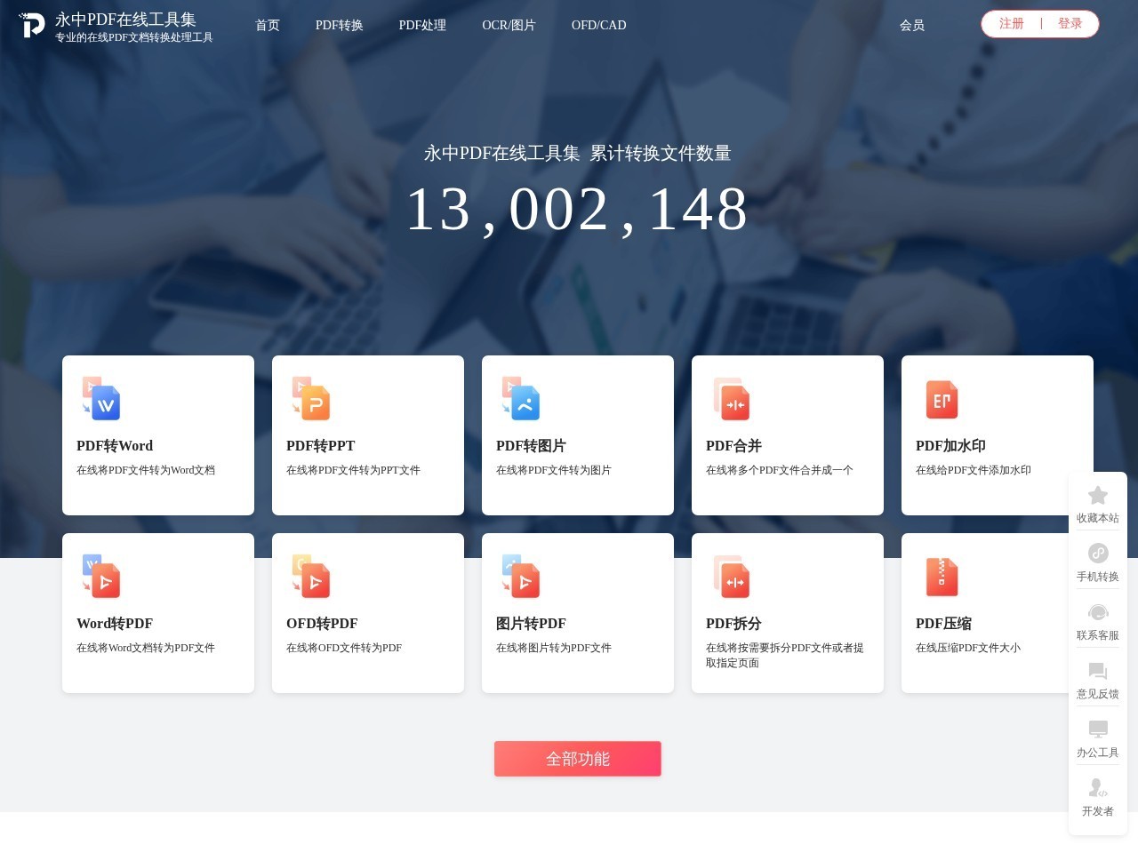1138x853 pixels.
Task: Select the PDF转图片 tool icon
Action: tap(521, 399)
